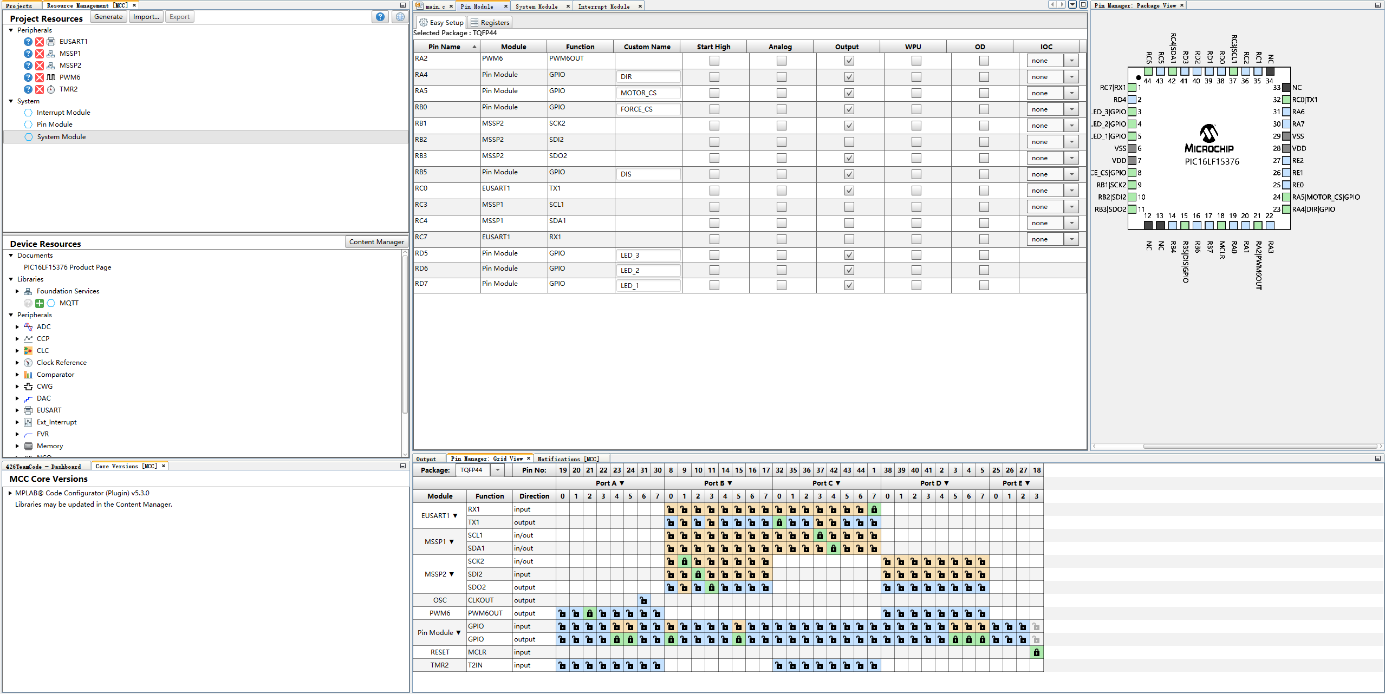
Task: Click the MCLR locked pin in grid view
Action: (x=1036, y=652)
